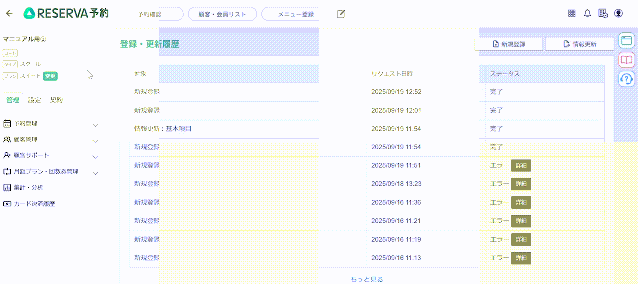
Task: Open the apps grid icon
Action: [x=572, y=13]
